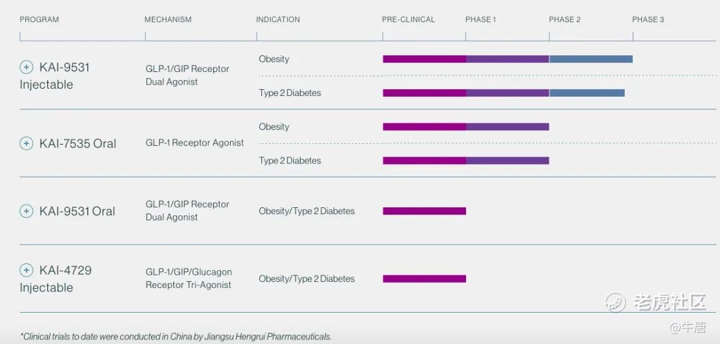The width and height of the screenshot is (720, 344).
Task: Select the INDICATION column header
Action: (278, 19)
